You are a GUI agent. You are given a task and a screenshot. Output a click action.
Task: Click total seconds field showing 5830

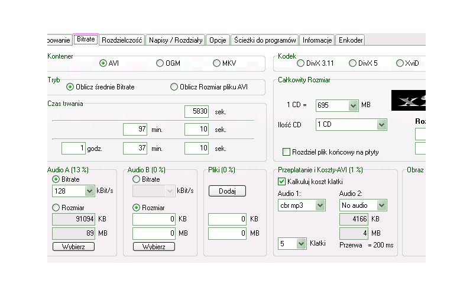point(196,111)
